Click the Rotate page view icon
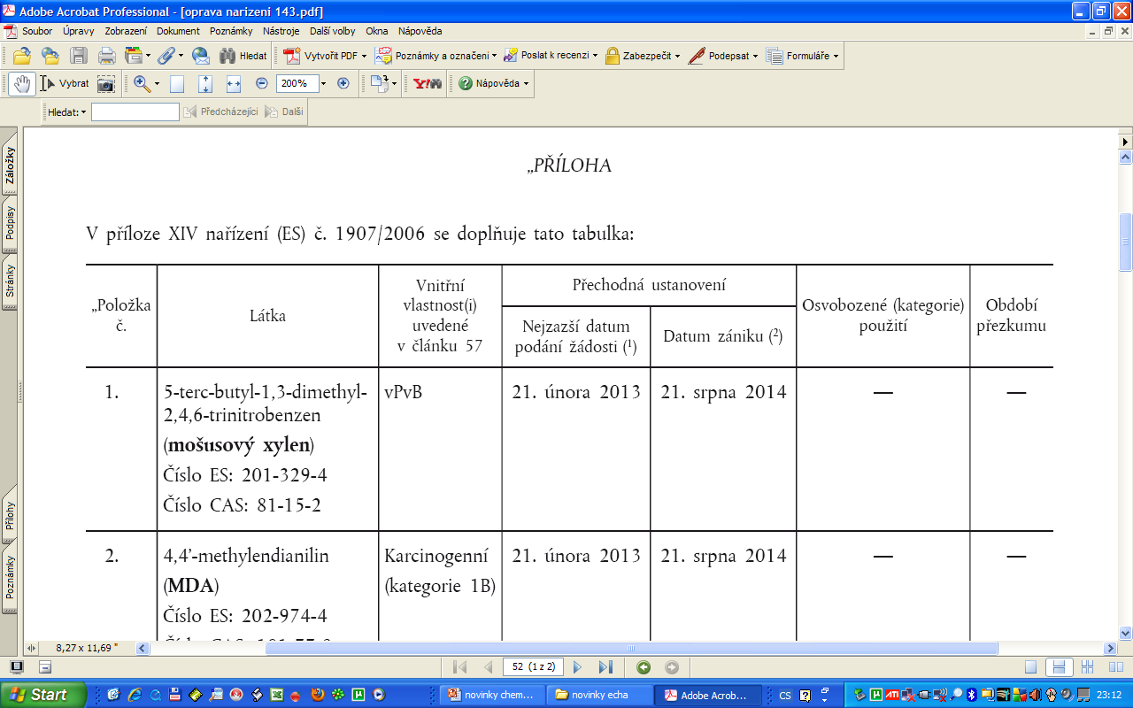Screen dimensions: 1133x708 click(380, 83)
